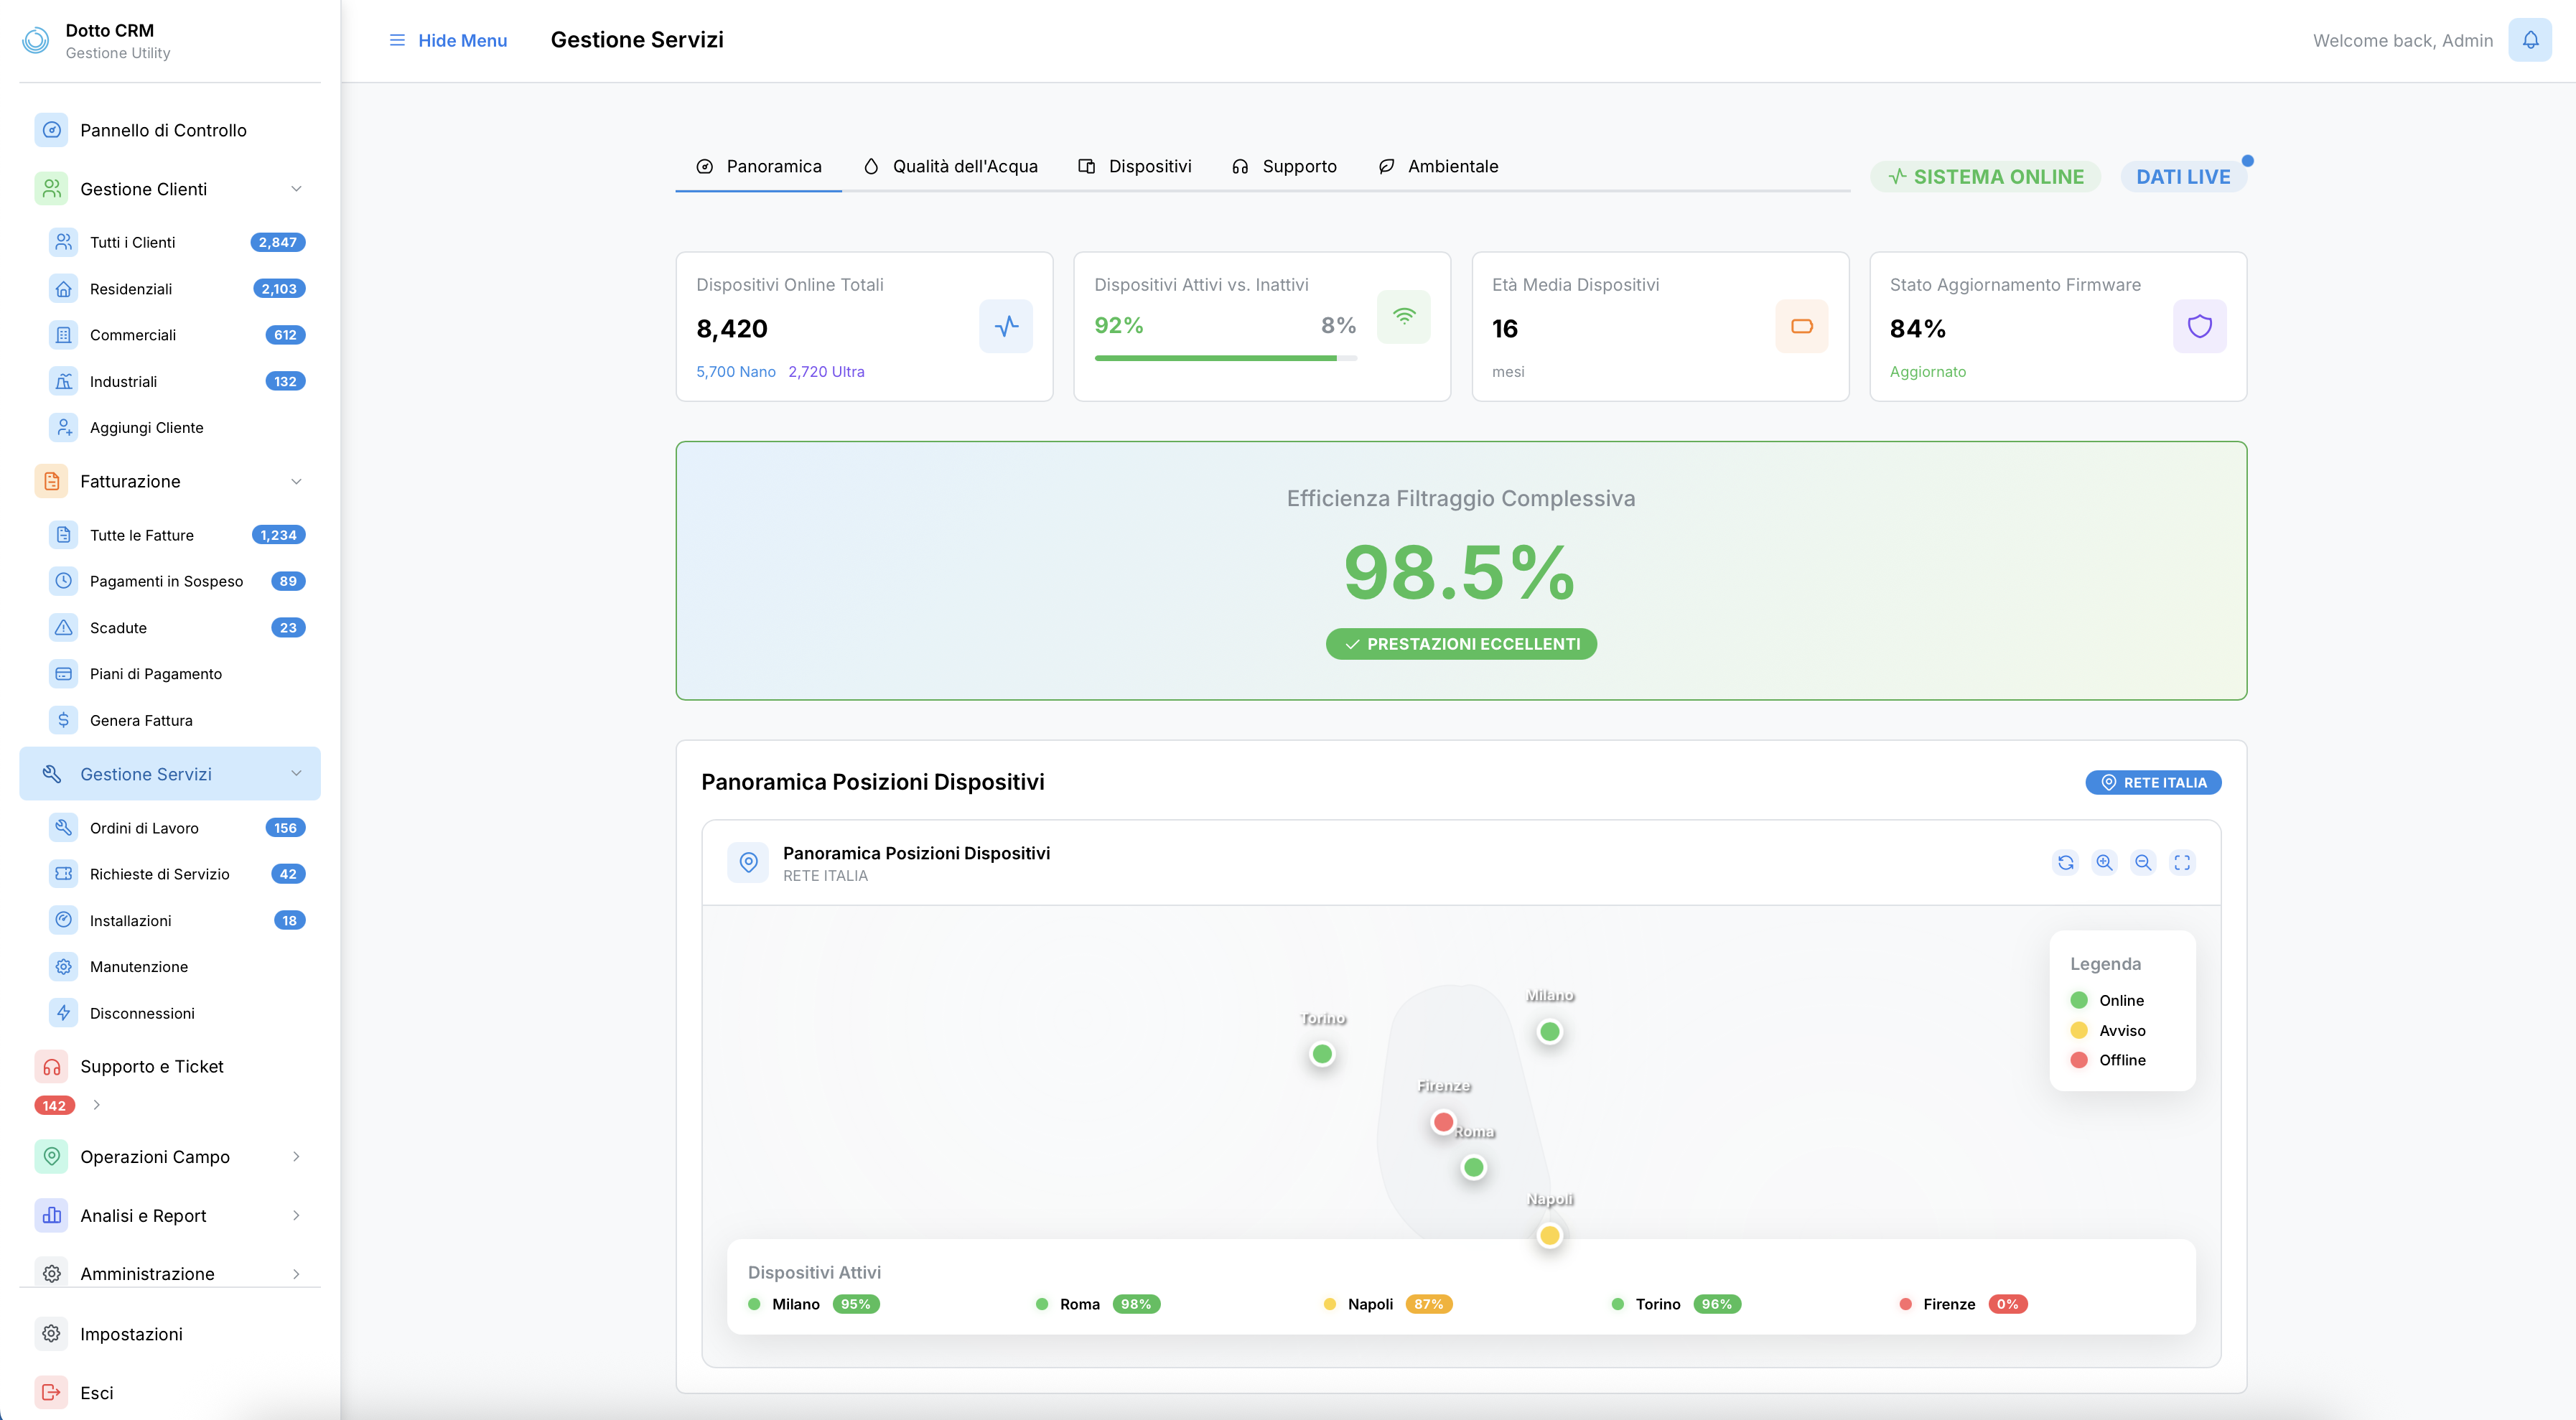This screenshot has height=1420, width=2576.
Task: Collapse the Gestione Clienti section
Action: pyautogui.click(x=296, y=189)
